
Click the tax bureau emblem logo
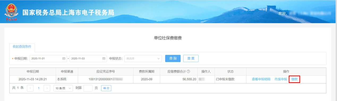pyautogui.click(x=11, y=12)
